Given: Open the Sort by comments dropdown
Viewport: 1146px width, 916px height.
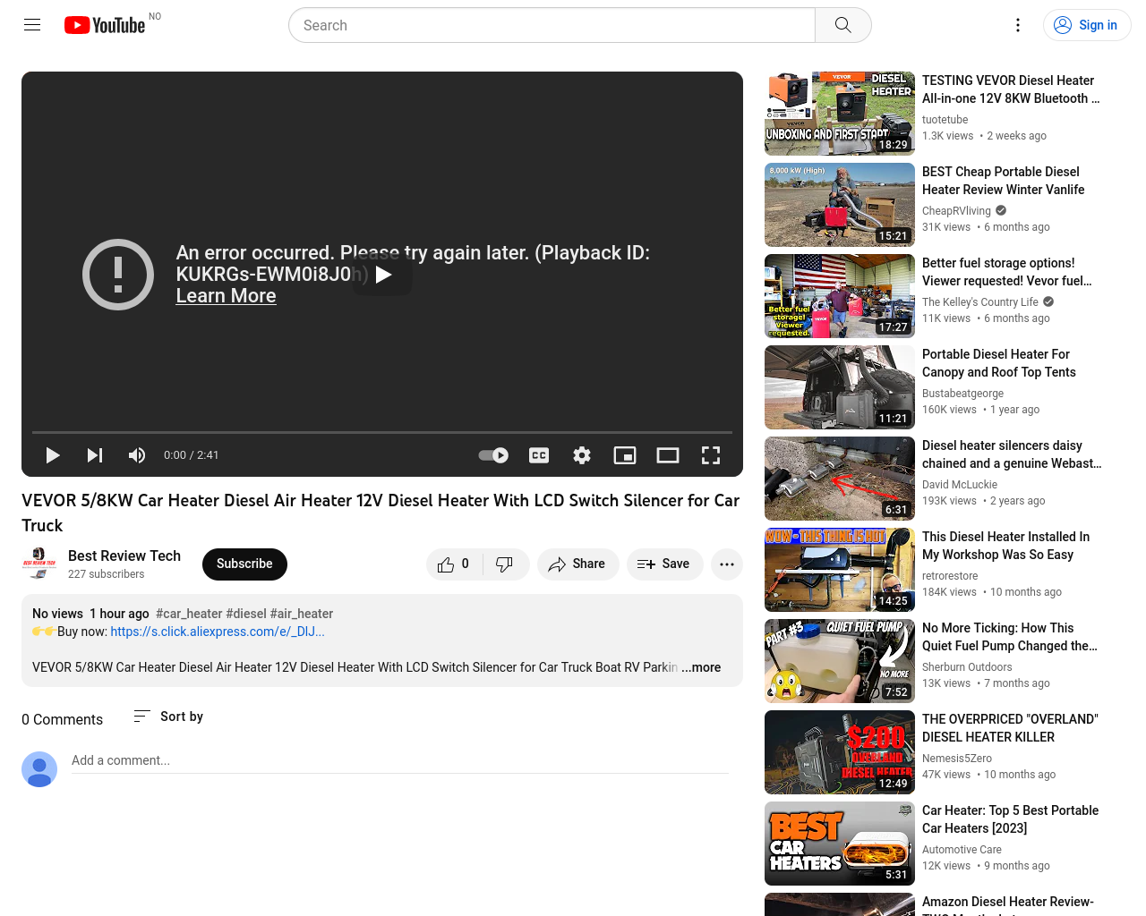Looking at the screenshot, I should point(168,717).
